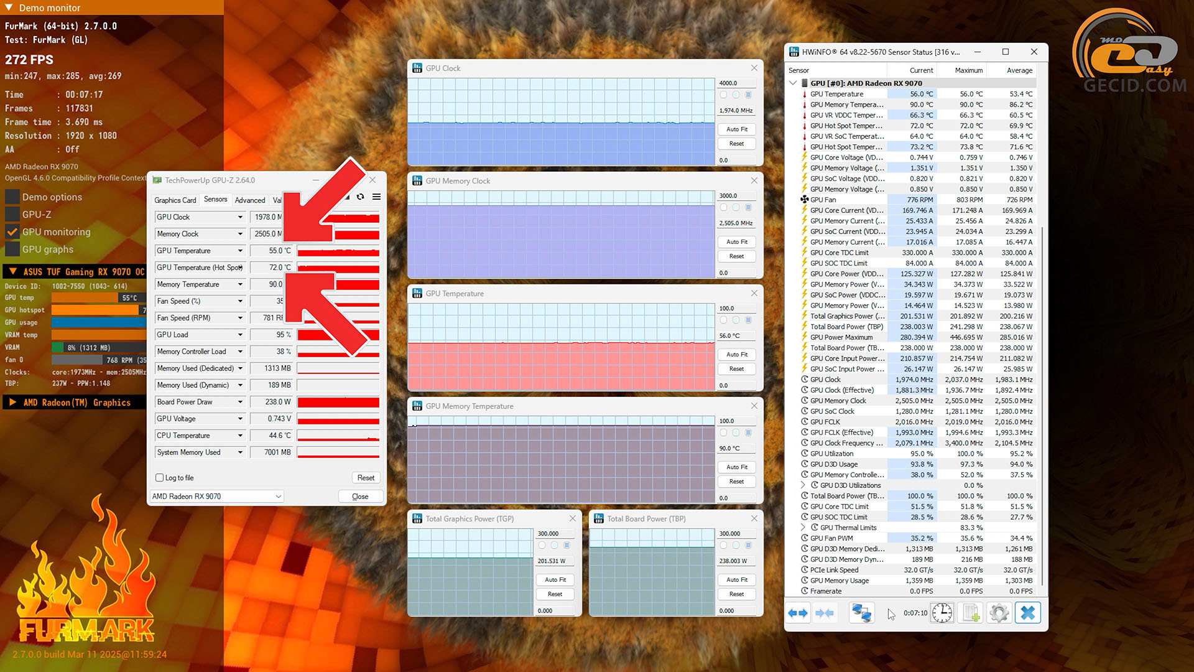Click the GPU chip icon beside AMD Radeon RX 9070
Image resolution: width=1194 pixels, height=672 pixels.
coord(804,83)
